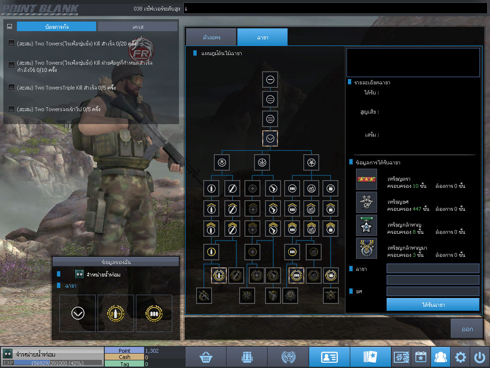
Task: Switch to the บัตรภารกิจ tab
Action: tap(56, 27)
